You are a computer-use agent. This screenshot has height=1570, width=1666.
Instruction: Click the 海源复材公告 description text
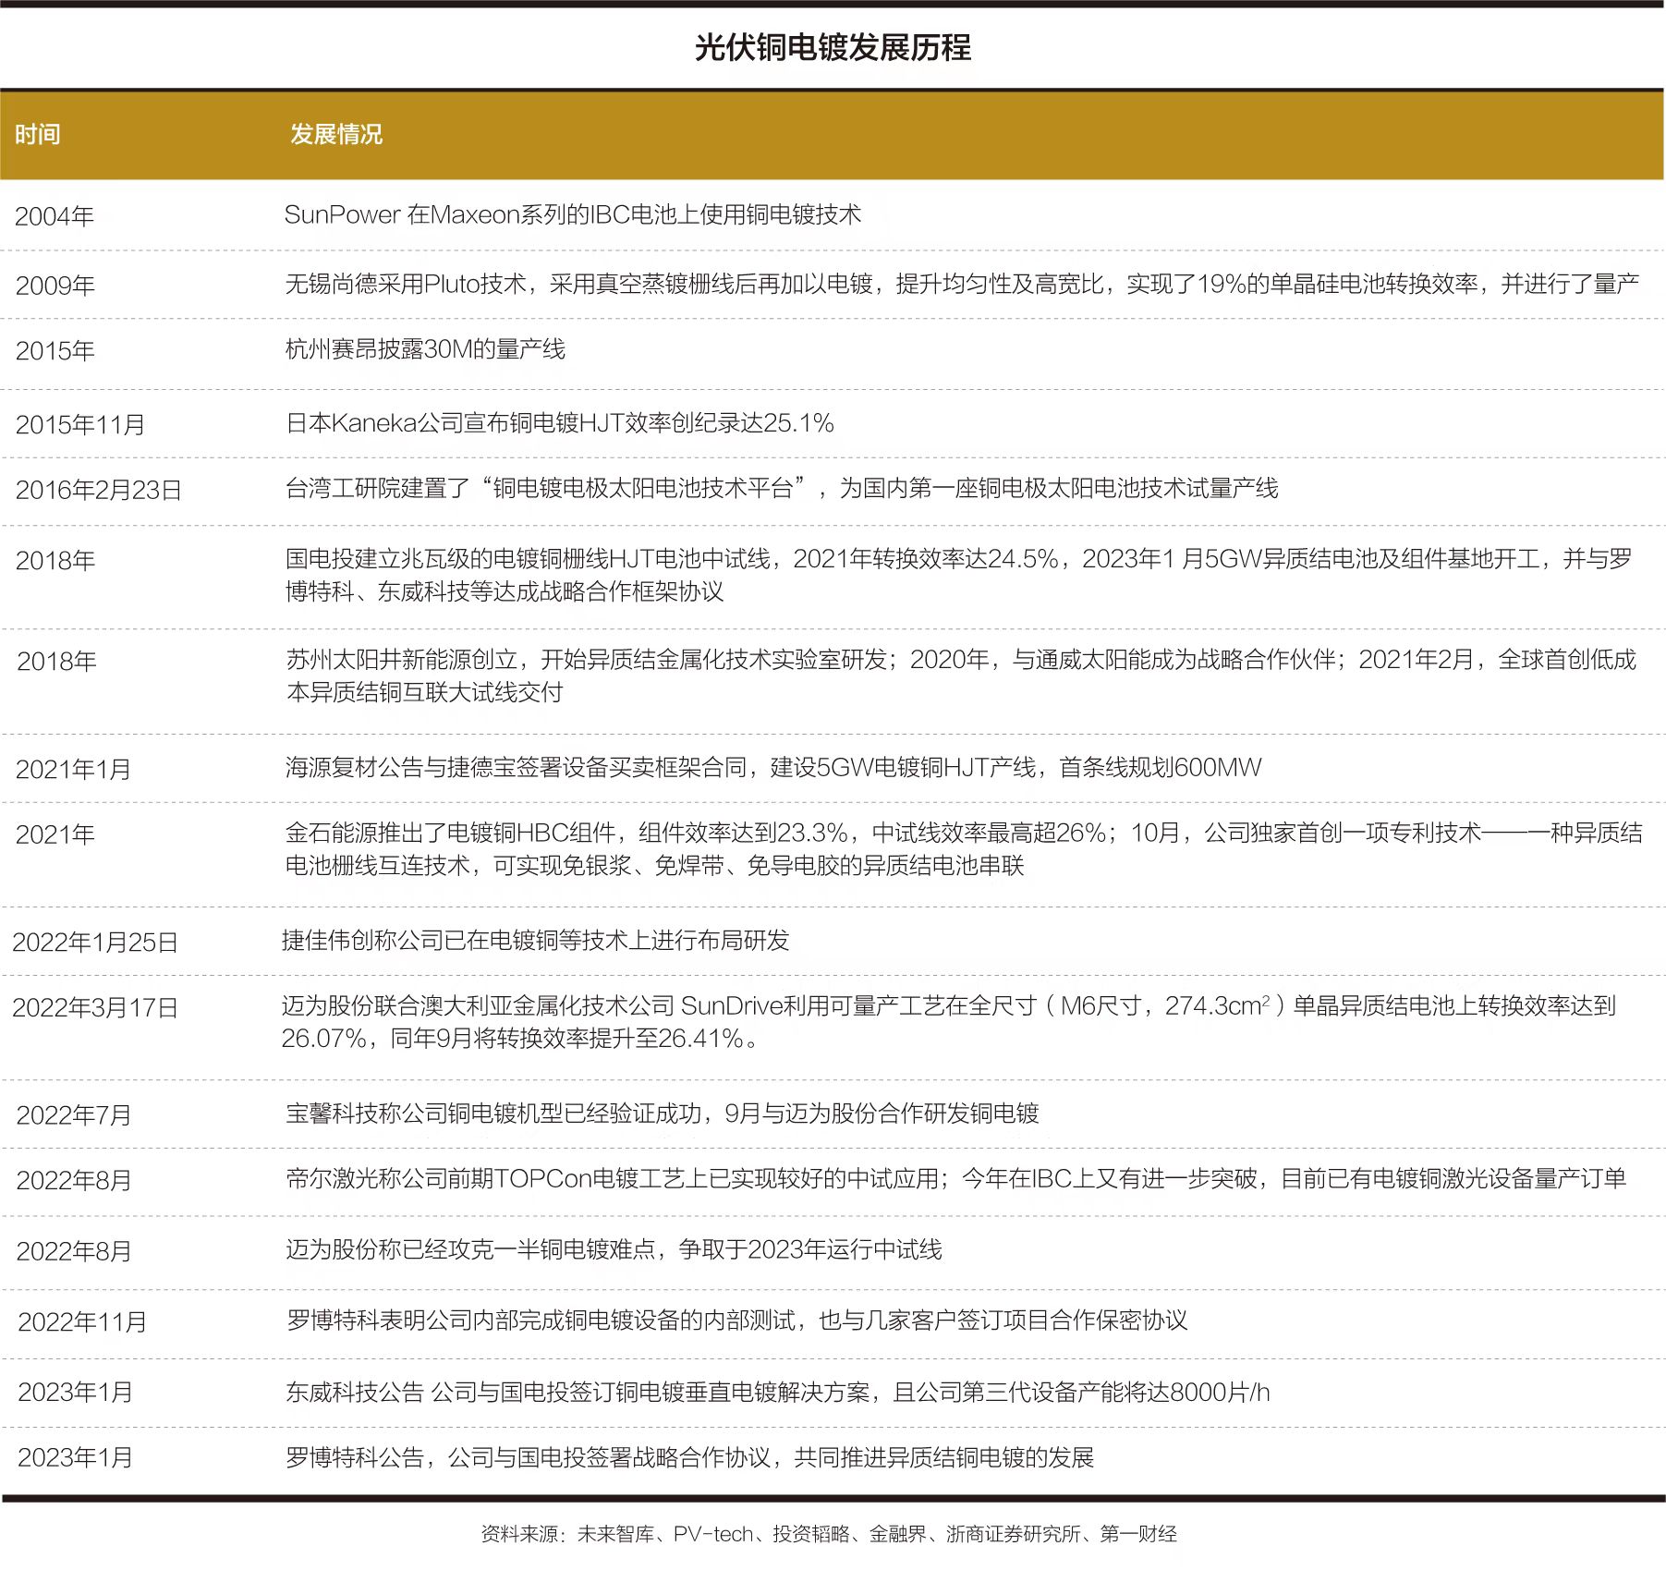(x=773, y=768)
